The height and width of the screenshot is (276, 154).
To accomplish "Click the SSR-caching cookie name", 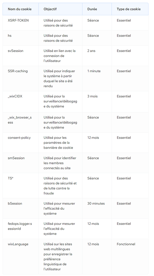I will point(18,71).
